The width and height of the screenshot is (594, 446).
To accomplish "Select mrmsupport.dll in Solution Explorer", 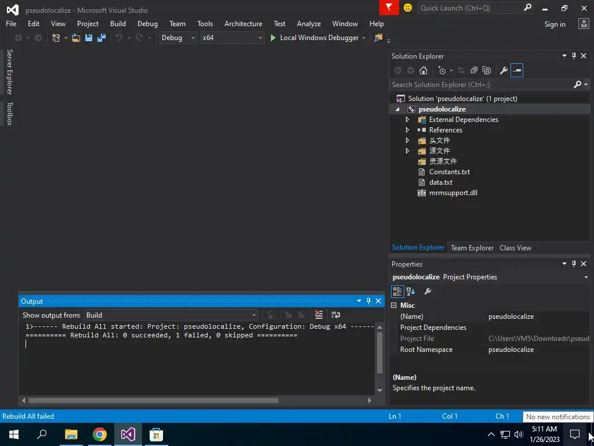I will (x=453, y=193).
